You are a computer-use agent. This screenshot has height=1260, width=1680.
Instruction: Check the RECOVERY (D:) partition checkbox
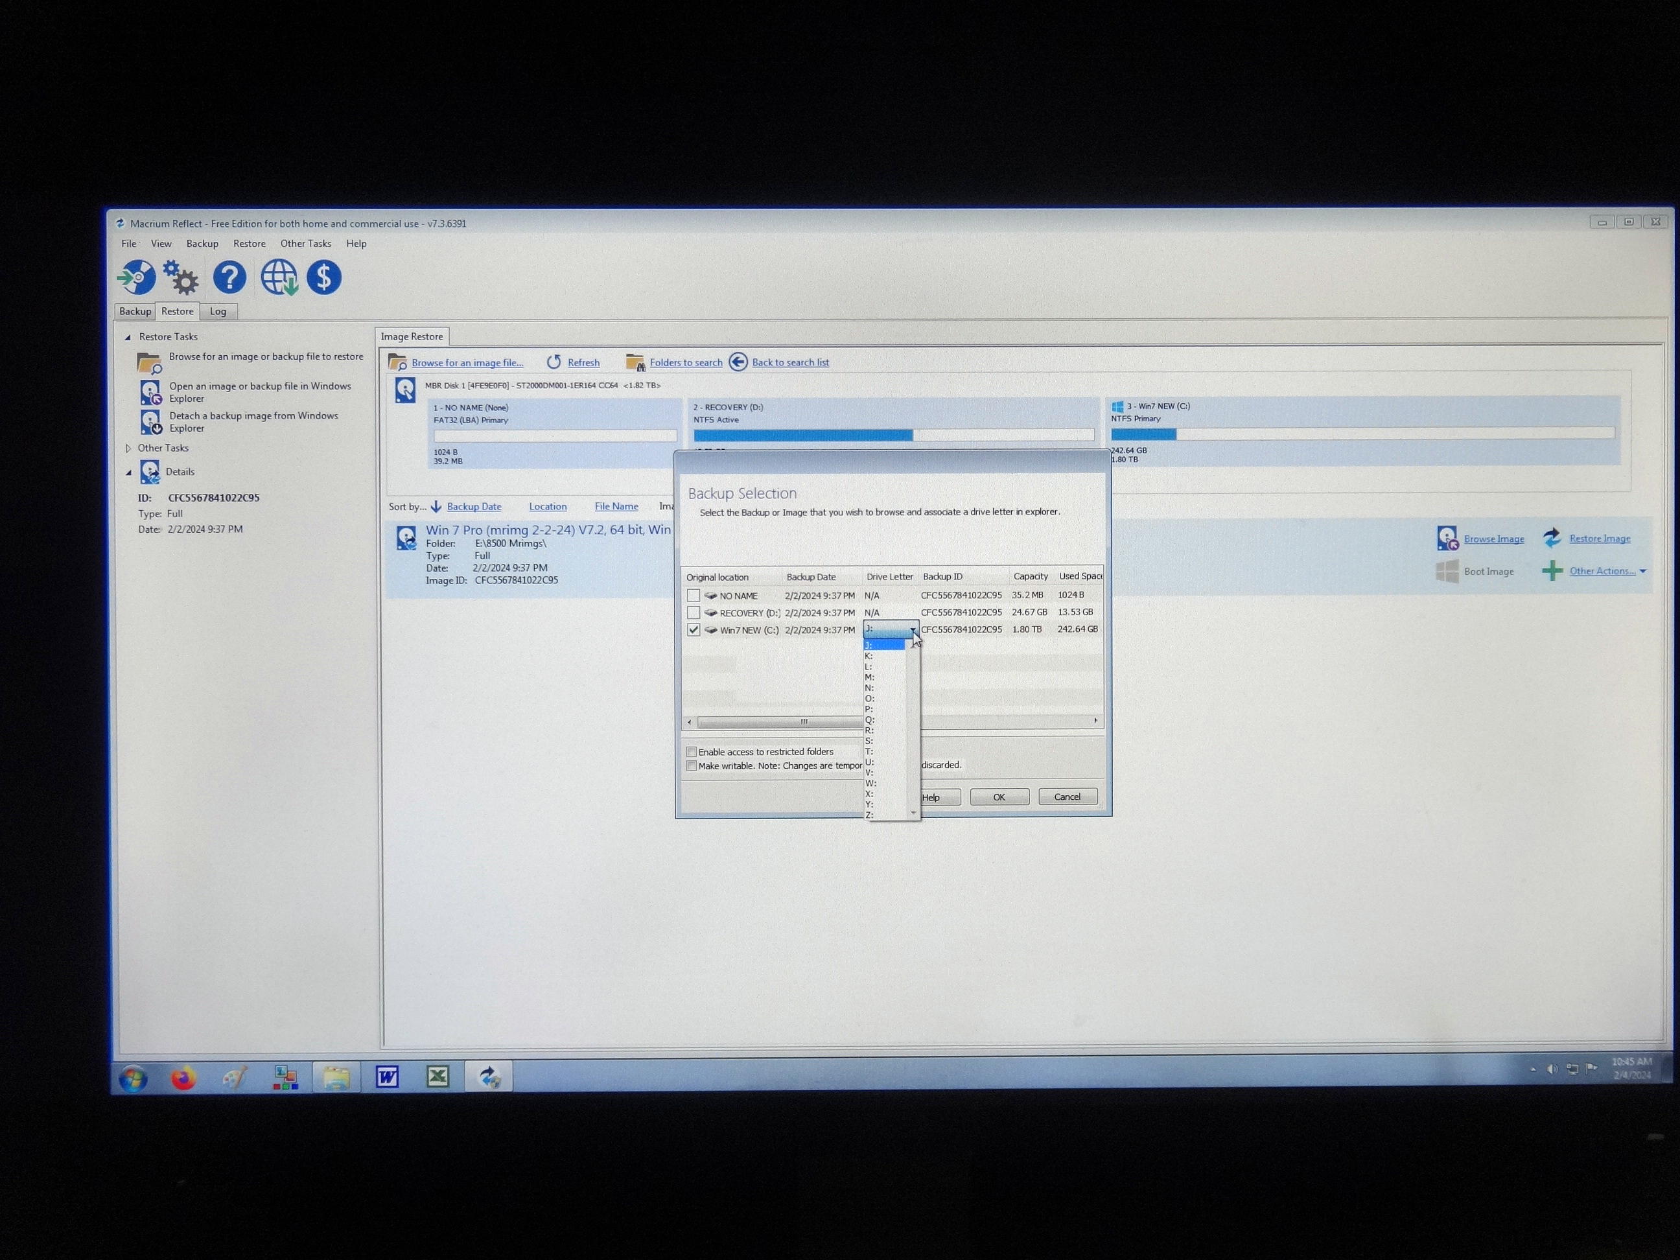(694, 613)
